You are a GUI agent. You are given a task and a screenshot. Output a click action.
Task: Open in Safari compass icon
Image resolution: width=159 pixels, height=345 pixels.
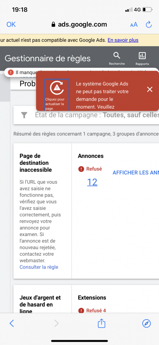click(x=146, y=323)
